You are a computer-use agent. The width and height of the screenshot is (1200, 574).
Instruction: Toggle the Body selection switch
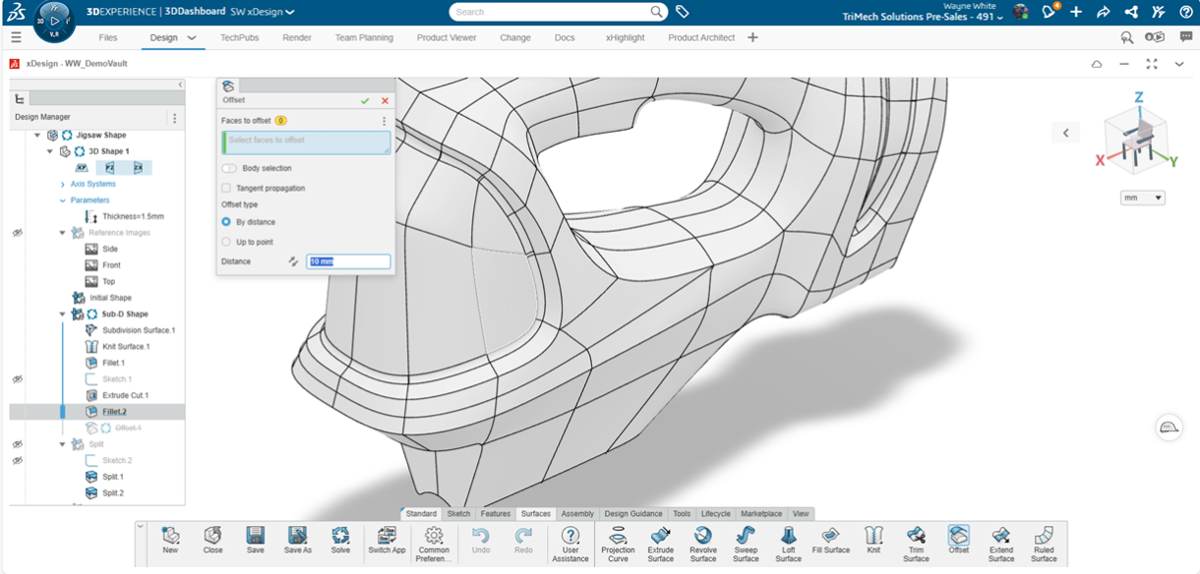point(229,168)
